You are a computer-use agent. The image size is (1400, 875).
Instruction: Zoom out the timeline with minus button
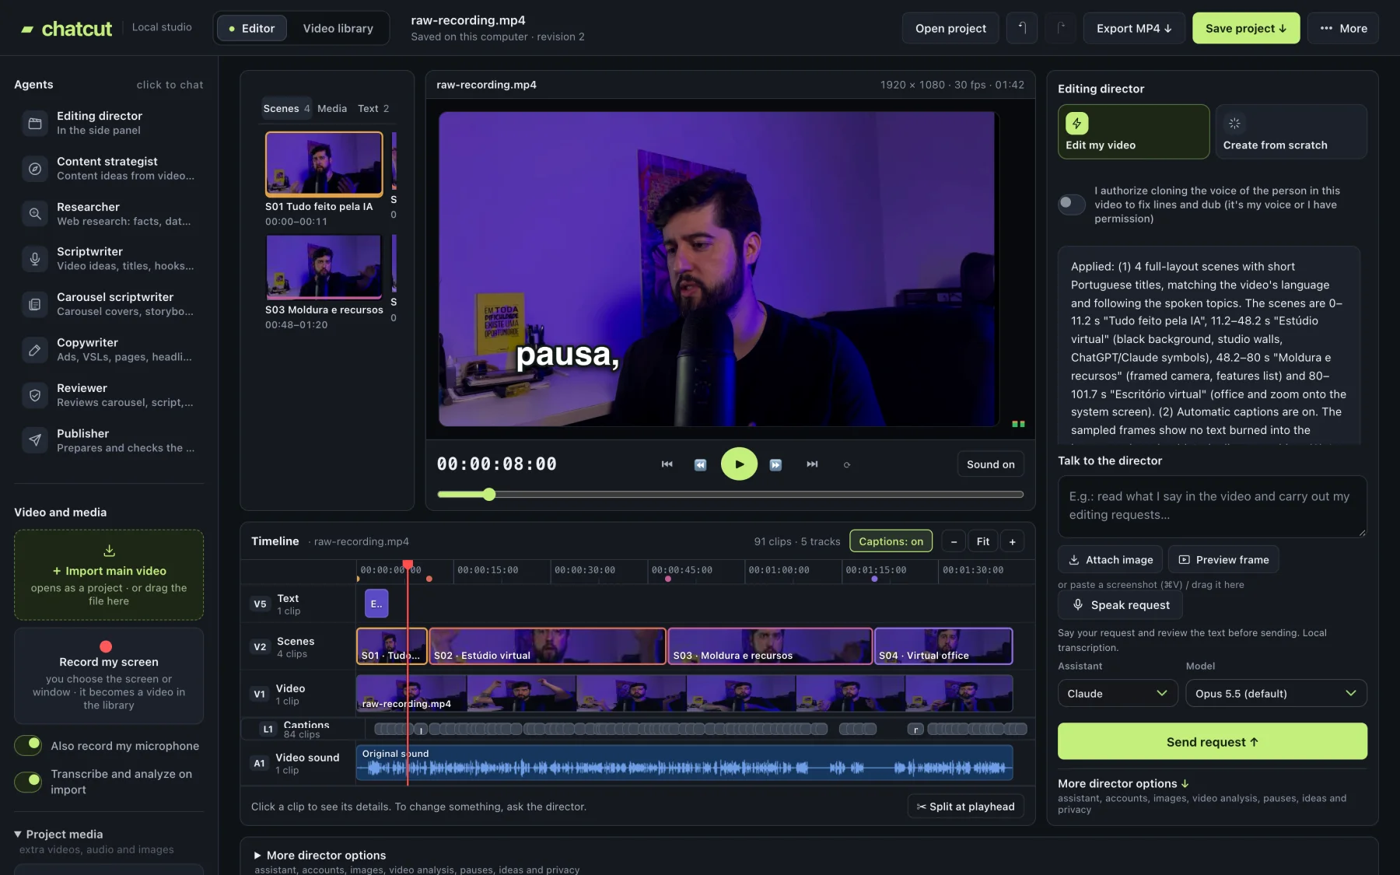coord(954,541)
